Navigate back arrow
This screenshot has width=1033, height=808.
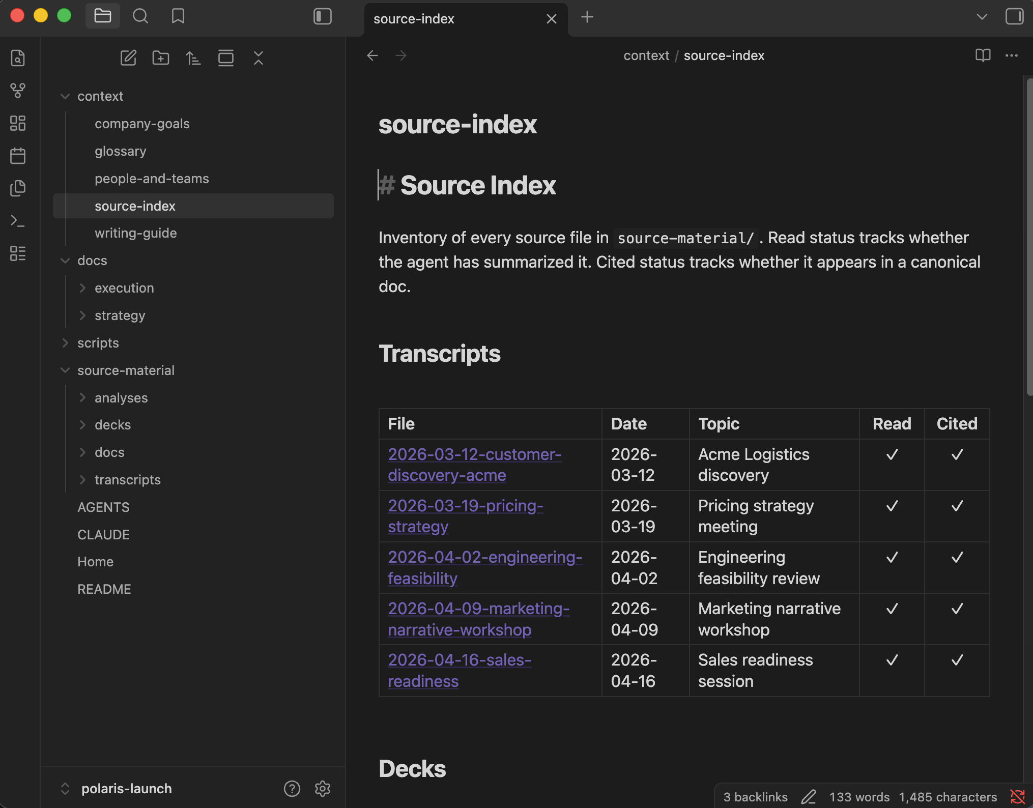pyautogui.click(x=372, y=55)
